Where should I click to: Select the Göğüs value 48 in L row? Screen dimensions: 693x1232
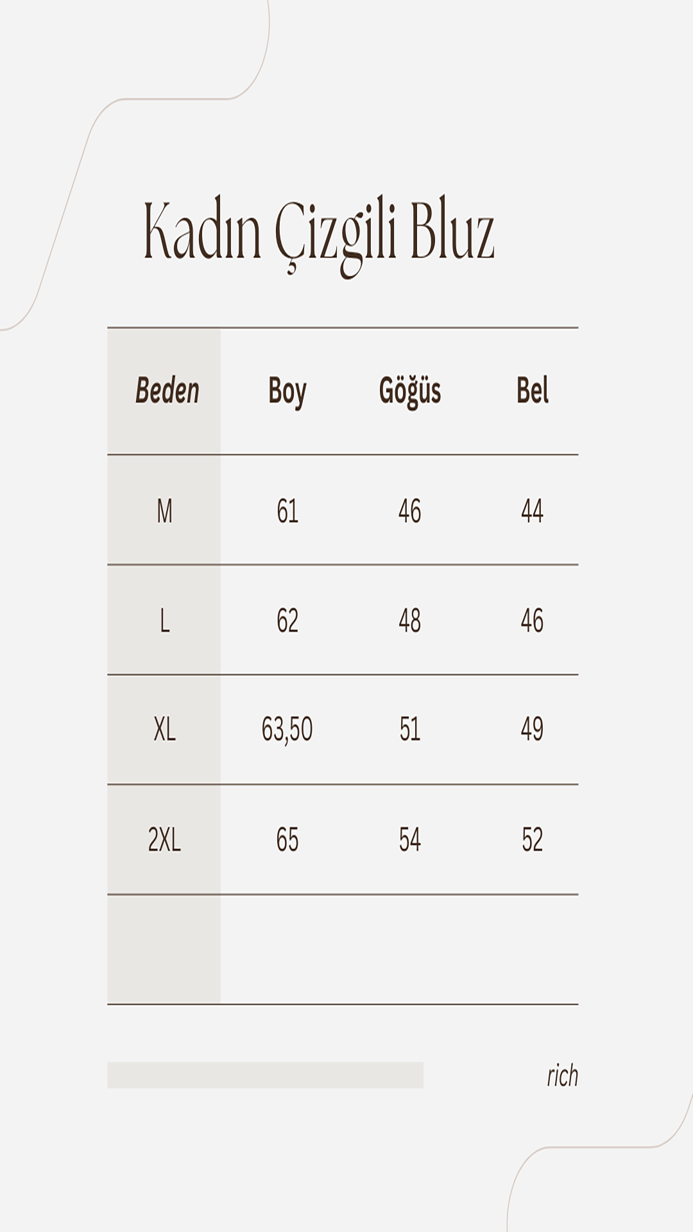point(410,620)
